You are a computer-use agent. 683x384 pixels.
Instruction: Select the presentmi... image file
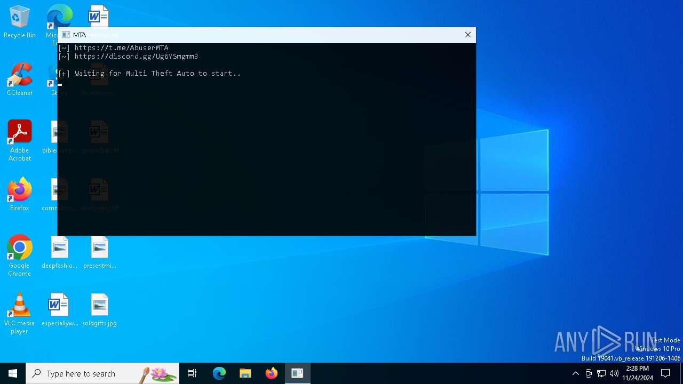99,253
